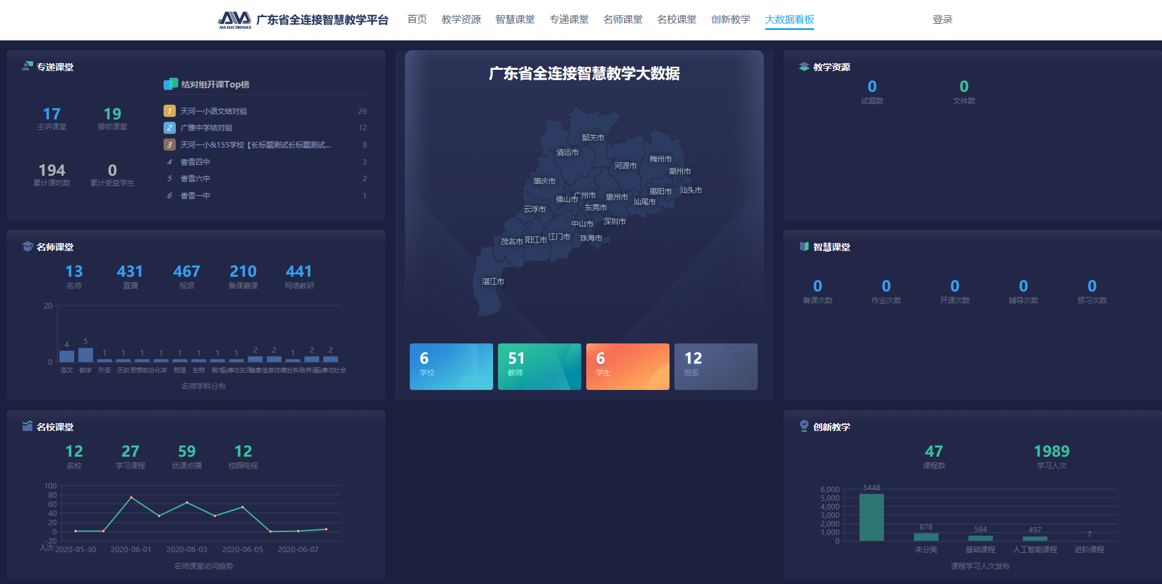Click the AVA Electronics logo
This screenshot has height=584, width=1162.
(x=235, y=20)
